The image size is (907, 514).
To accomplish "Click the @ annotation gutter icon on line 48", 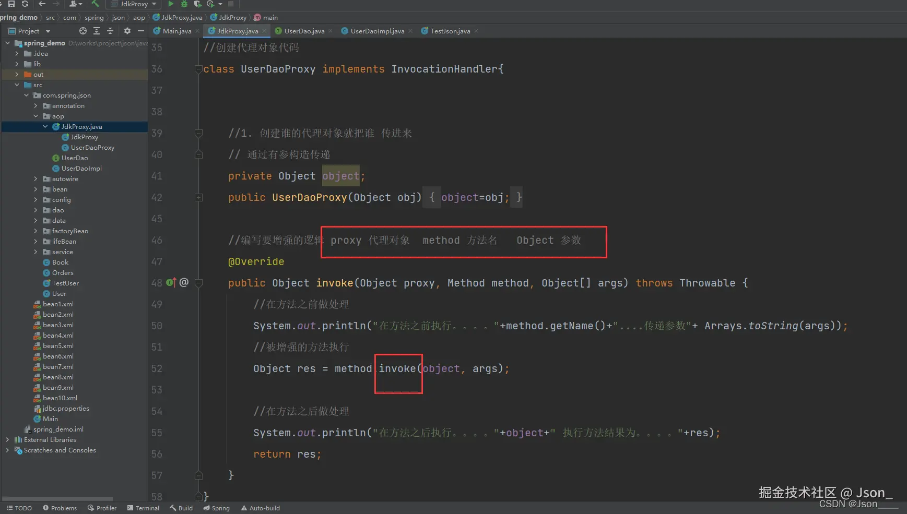I will coord(184,282).
